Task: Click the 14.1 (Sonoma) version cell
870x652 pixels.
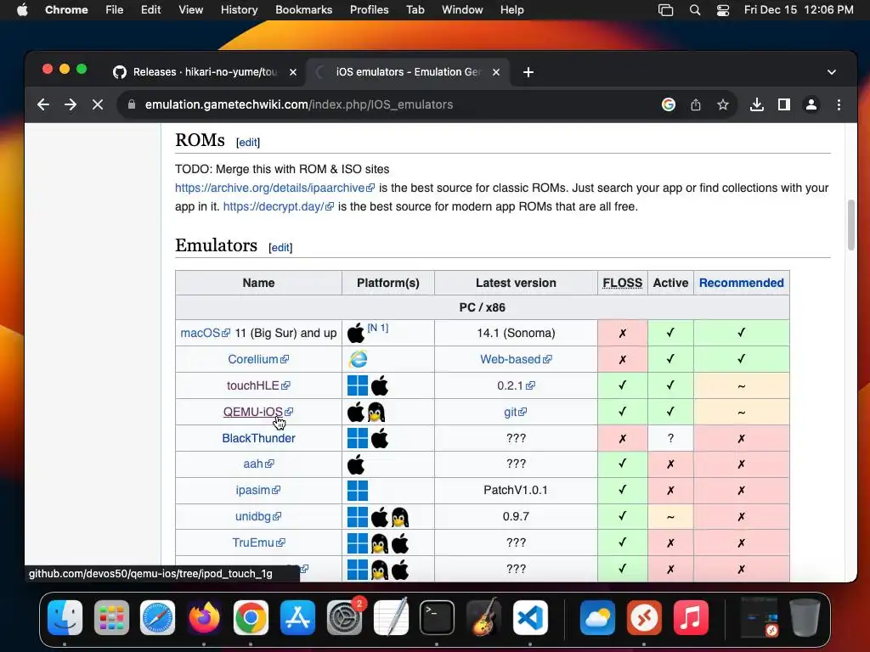Action: (x=516, y=333)
